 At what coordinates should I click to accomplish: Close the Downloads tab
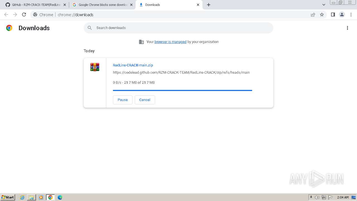[198, 5]
